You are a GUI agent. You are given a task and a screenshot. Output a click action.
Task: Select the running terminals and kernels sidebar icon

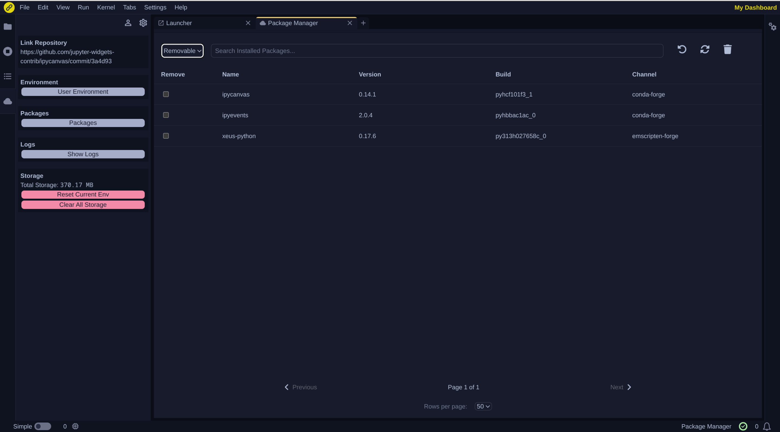point(8,51)
